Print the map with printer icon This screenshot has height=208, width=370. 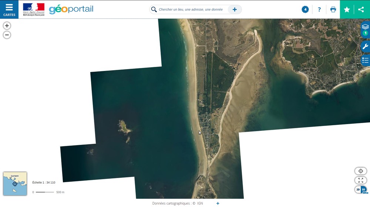(333, 10)
